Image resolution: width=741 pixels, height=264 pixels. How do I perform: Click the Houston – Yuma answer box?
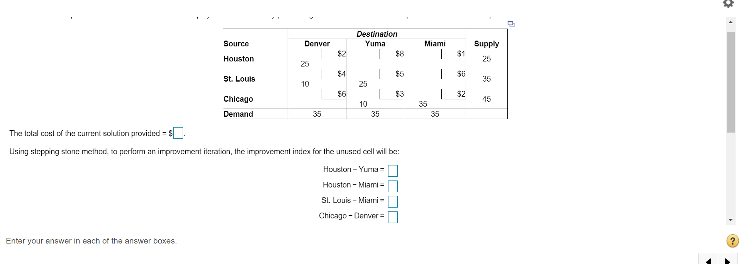click(x=393, y=170)
